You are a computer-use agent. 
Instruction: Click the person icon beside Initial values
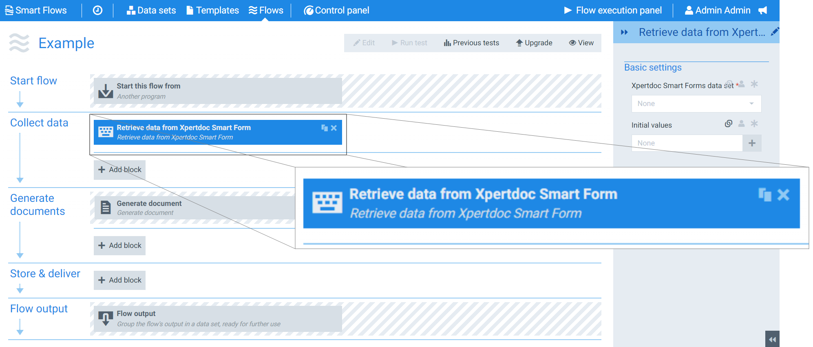[x=742, y=124]
